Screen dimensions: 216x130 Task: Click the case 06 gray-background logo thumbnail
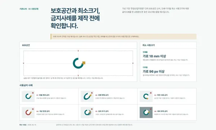tap(146, 112)
